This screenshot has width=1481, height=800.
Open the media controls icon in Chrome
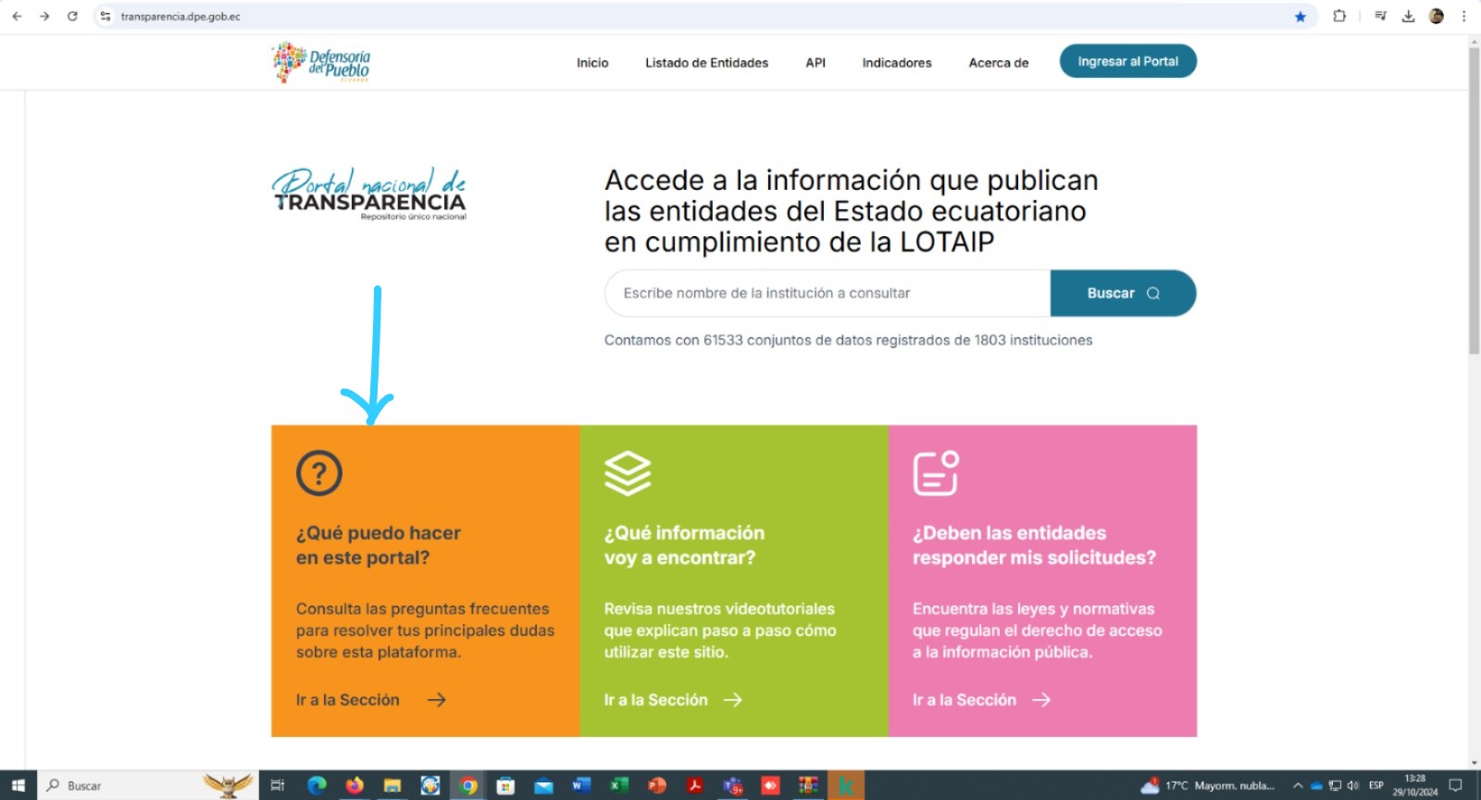[1380, 16]
